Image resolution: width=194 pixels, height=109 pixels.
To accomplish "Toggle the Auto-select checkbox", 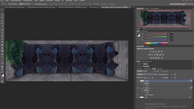I will (x=9, y=4).
